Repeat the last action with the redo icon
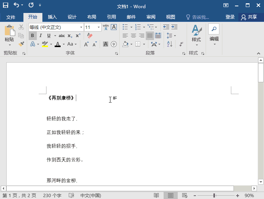The width and height of the screenshot is (264, 199). point(31,5)
